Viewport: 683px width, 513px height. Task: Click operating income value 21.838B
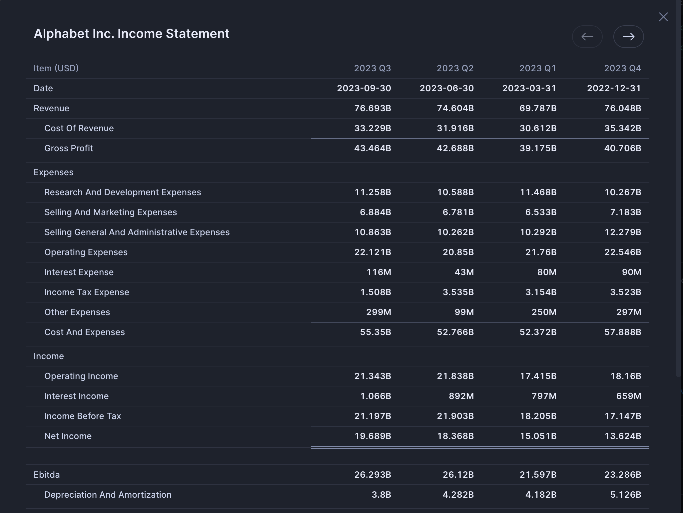coord(455,376)
